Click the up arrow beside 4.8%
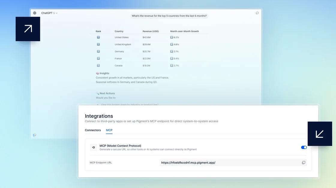 172,44
